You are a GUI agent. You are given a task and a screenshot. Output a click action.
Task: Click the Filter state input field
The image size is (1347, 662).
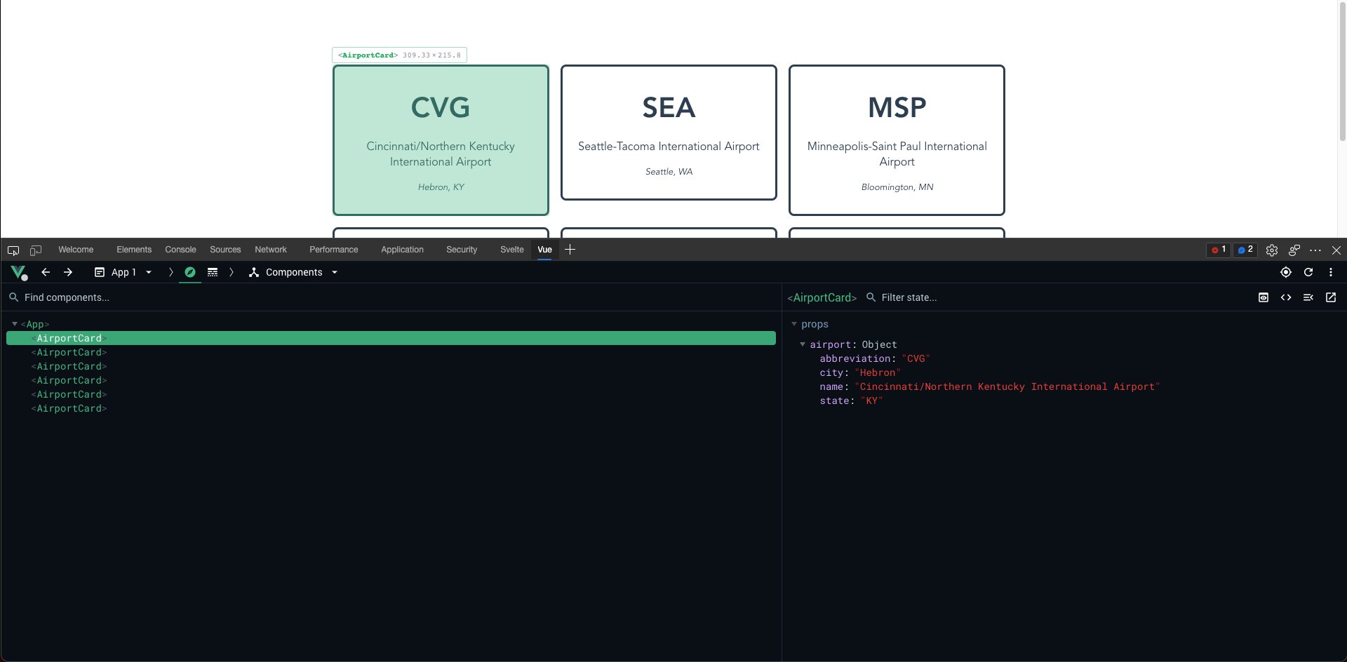tap(1059, 297)
